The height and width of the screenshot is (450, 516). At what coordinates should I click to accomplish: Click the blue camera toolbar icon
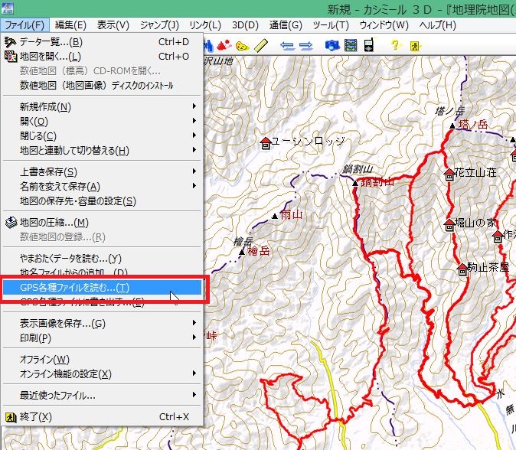click(x=331, y=45)
